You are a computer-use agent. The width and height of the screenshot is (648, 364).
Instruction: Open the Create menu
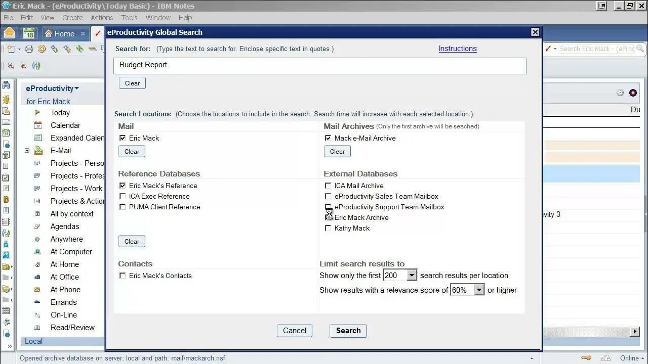click(72, 18)
